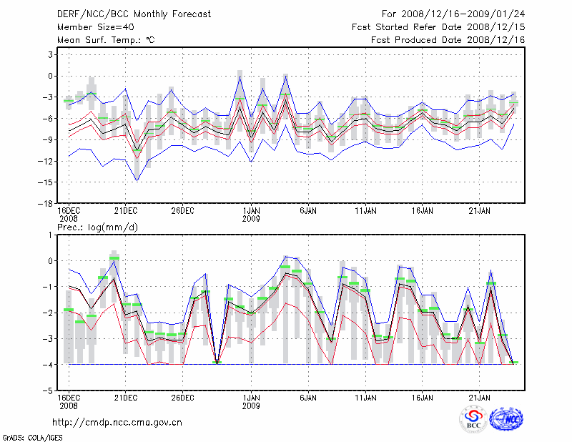Click 16DEC 2008 label under temperature chart

69,214
